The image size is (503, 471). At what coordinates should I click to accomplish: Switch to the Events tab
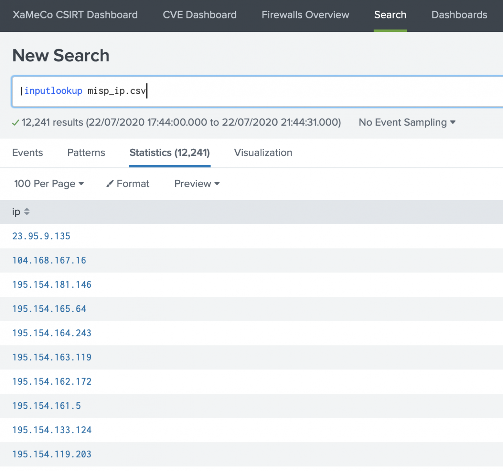27,153
